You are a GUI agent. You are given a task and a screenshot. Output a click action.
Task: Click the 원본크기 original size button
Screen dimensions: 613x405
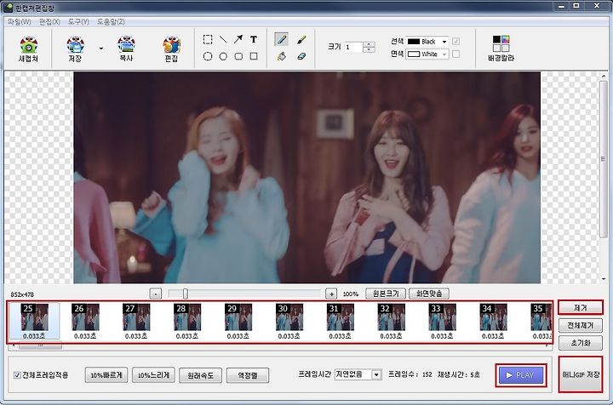coord(386,294)
